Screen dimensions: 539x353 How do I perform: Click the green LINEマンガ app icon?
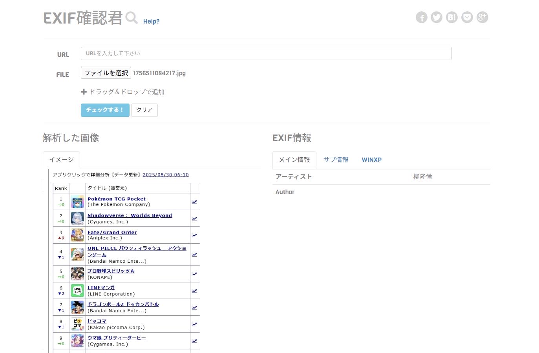(77, 291)
